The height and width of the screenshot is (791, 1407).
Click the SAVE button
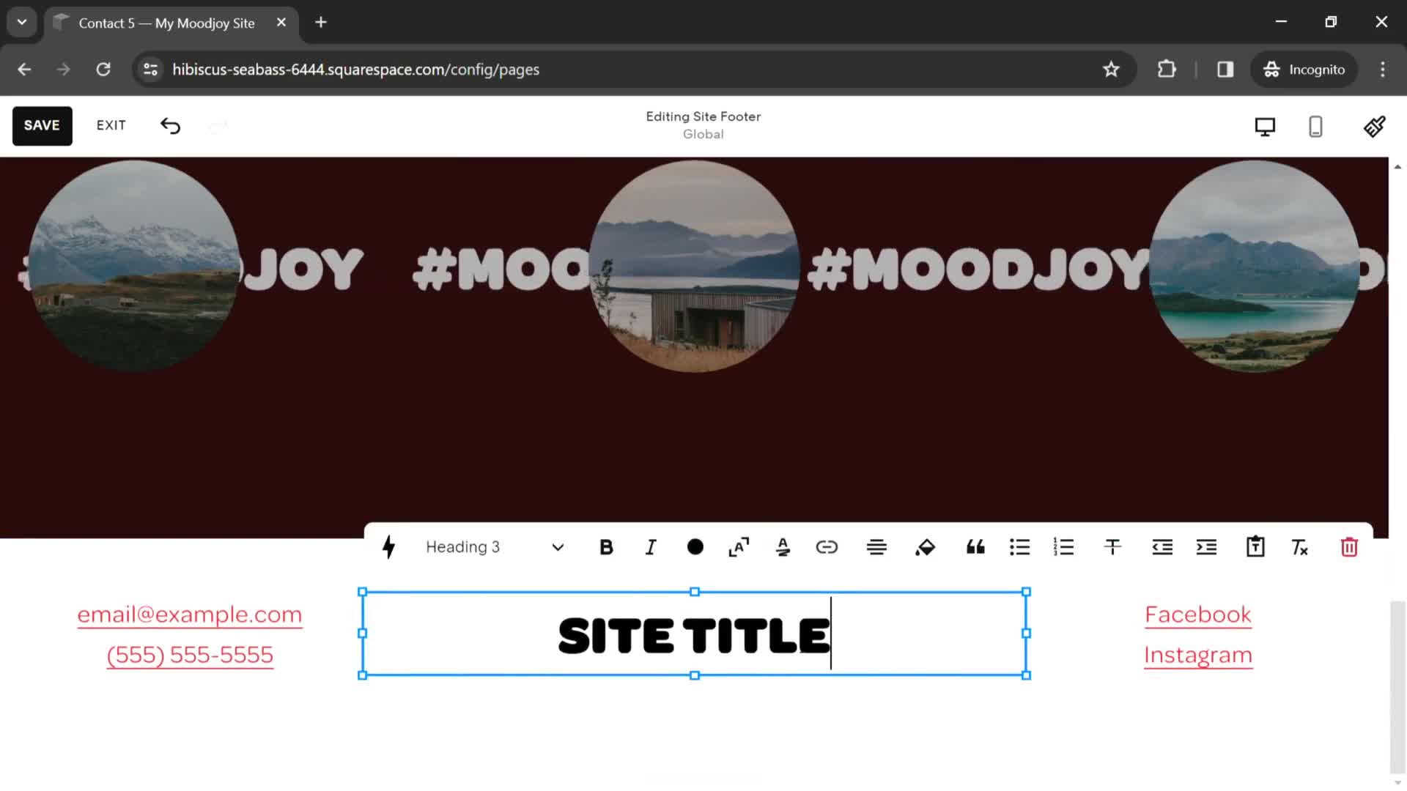[x=42, y=125]
